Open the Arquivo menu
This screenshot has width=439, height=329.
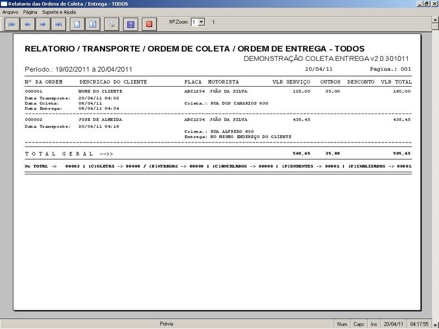coord(10,12)
